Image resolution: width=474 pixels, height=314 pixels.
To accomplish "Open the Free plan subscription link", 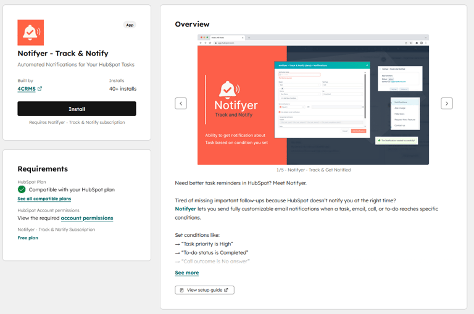I will (28, 238).
